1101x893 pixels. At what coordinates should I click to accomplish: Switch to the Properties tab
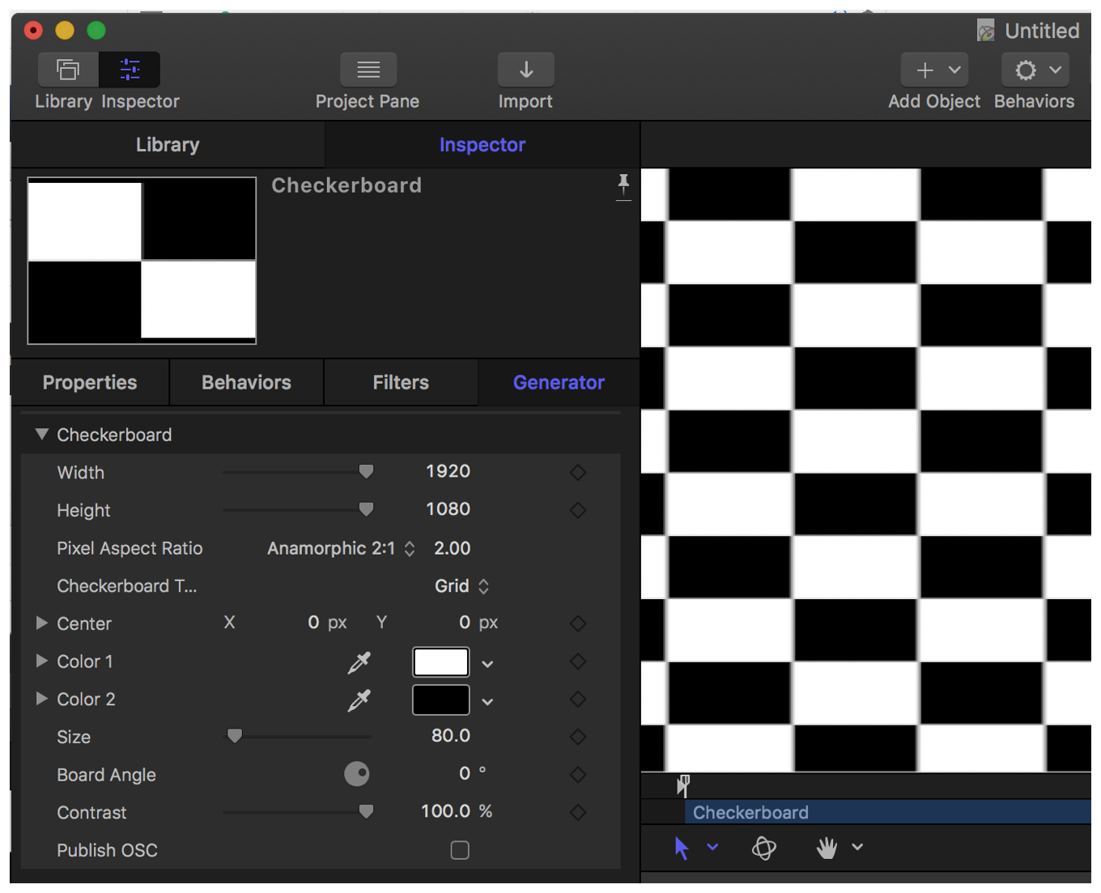coord(90,382)
